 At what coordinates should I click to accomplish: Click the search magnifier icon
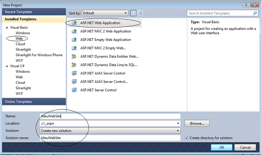point(255,13)
